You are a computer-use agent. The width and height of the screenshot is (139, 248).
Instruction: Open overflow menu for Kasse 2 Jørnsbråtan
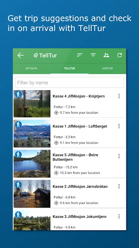[x=119, y=186]
